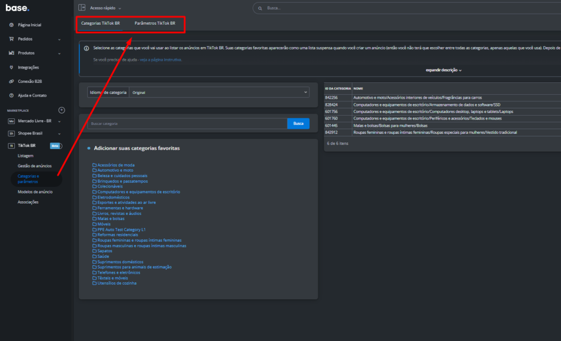Sort by the ID DA CATEGORIA column header

coord(337,88)
